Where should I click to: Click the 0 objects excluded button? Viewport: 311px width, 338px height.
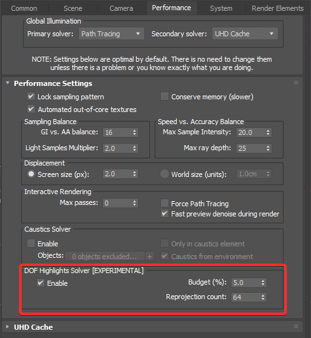(105, 257)
